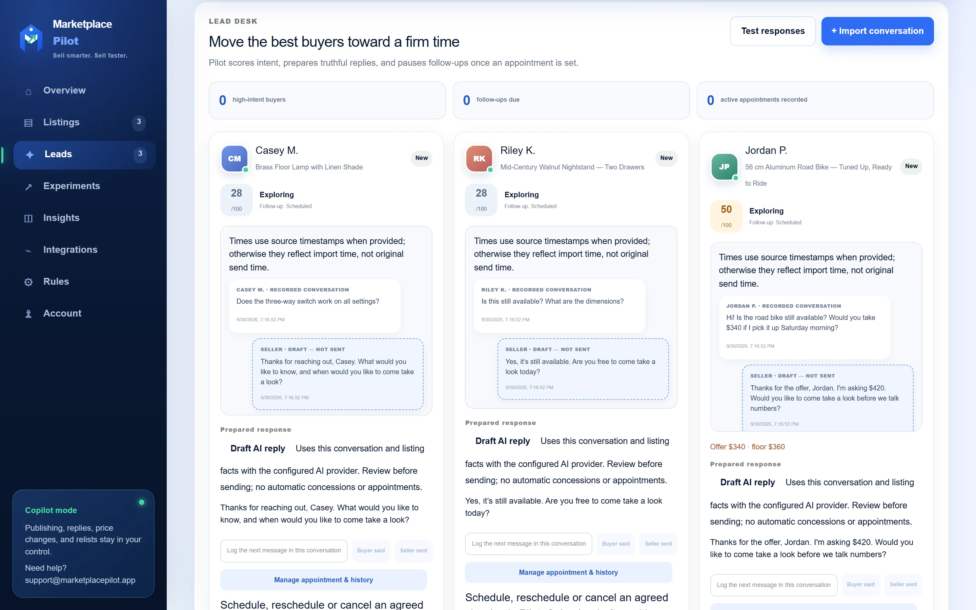Click support@marketplacepilot.app email text

(80, 580)
